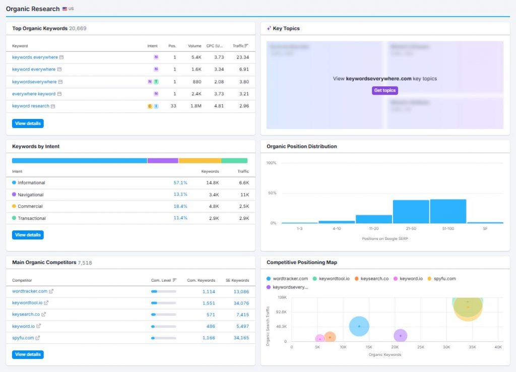
Task: Open wordtracker.com via its external link icon
Action: pyautogui.click(x=50, y=291)
